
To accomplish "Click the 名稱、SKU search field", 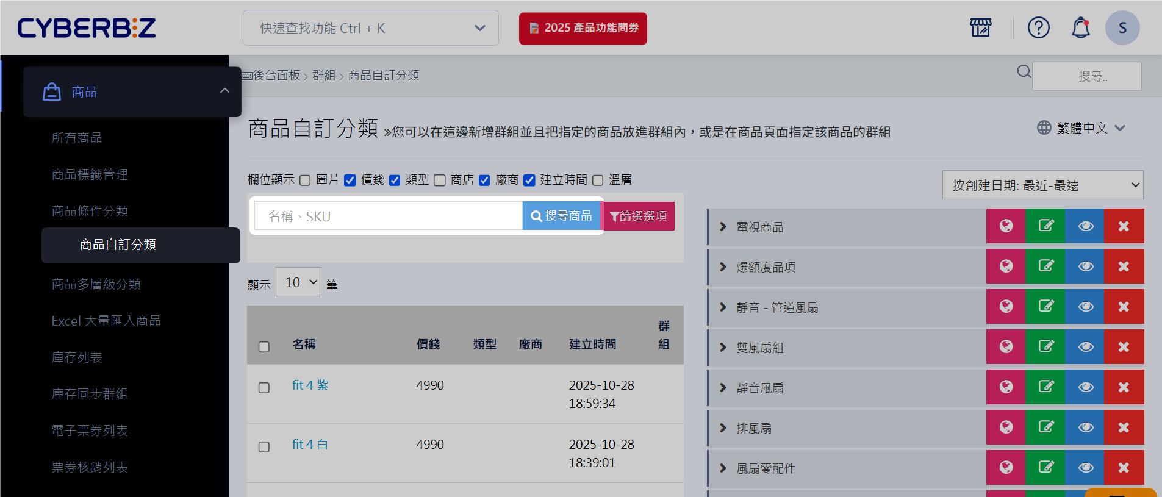I will tap(388, 216).
